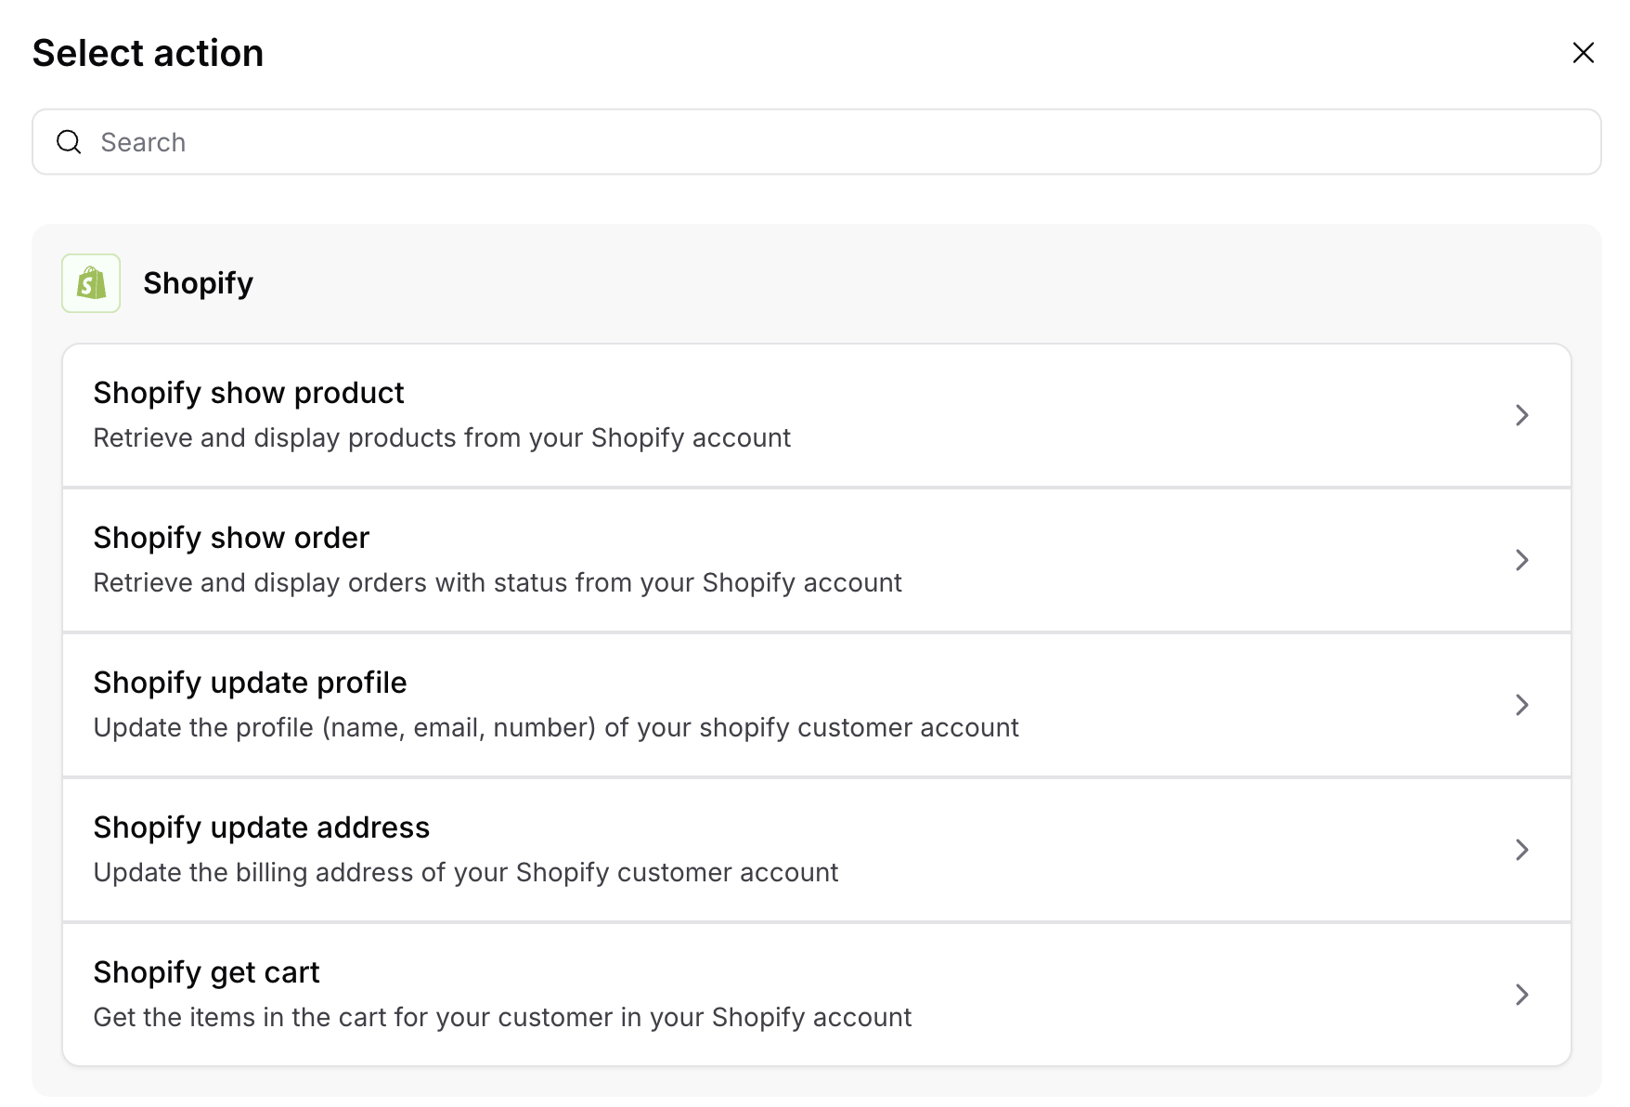The width and height of the screenshot is (1630, 1107).
Task: Click the chevron beside Shopify update address
Action: pyautogui.click(x=1521, y=850)
